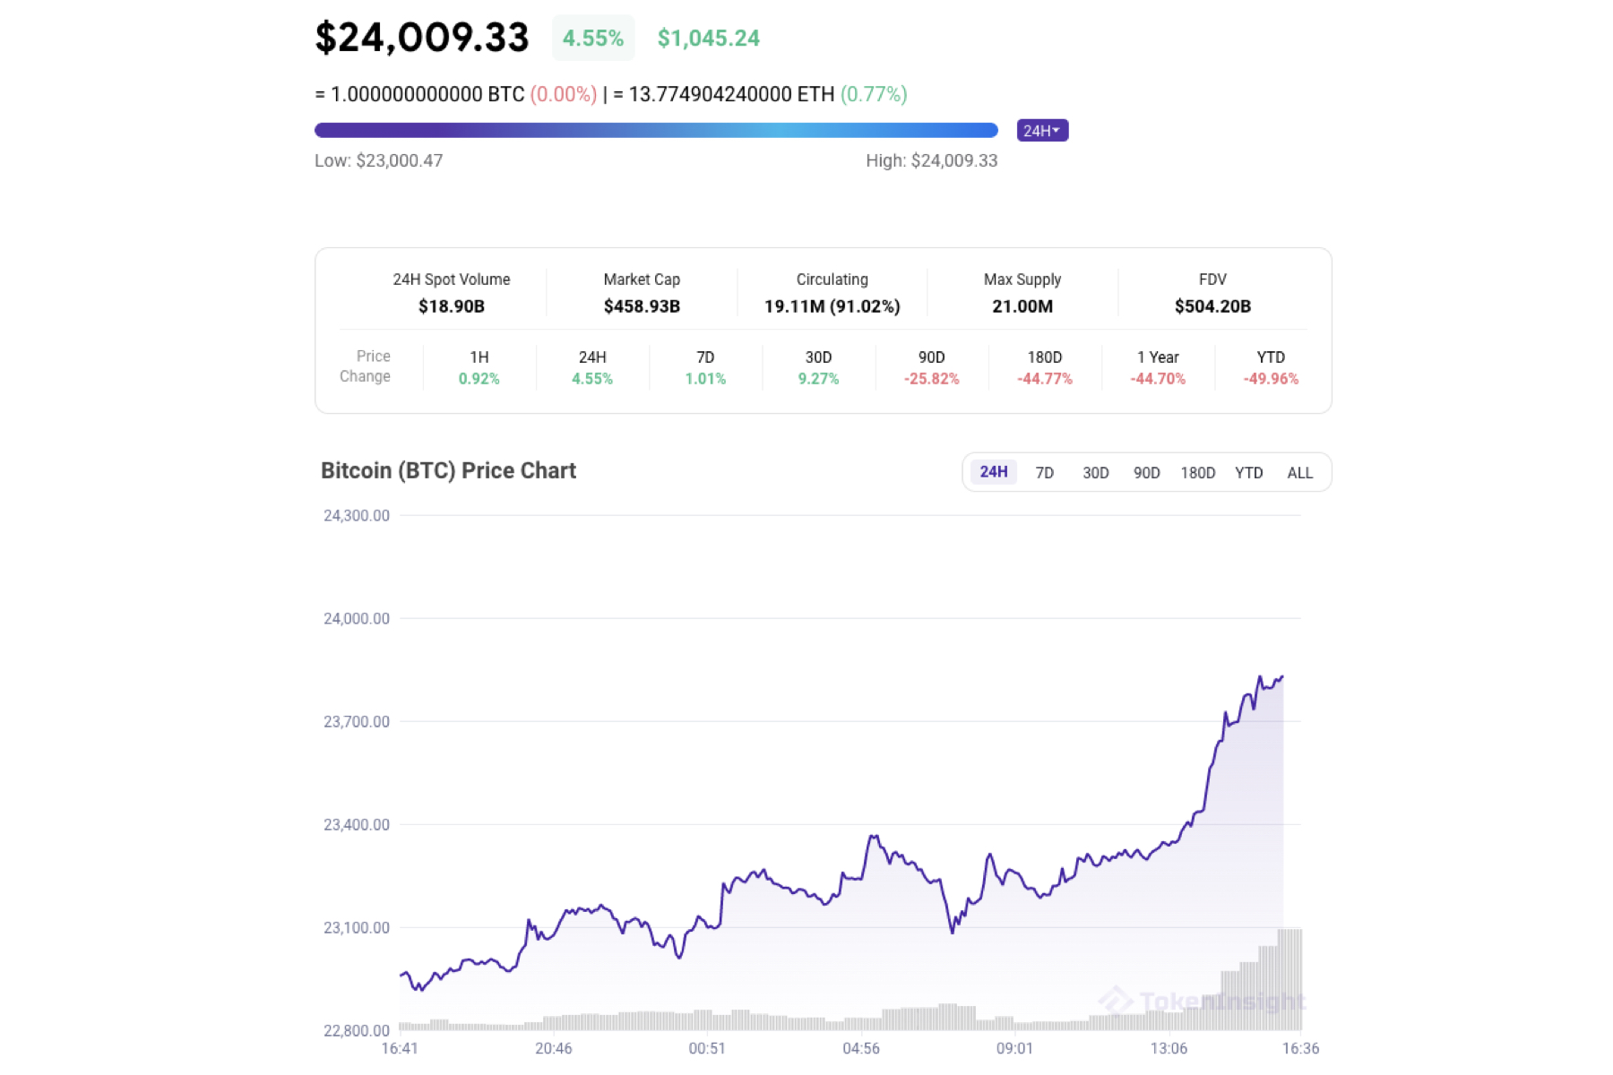The image size is (1613, 1075).
Task: Click the price range gradient bar
Action: click(656, 130)
